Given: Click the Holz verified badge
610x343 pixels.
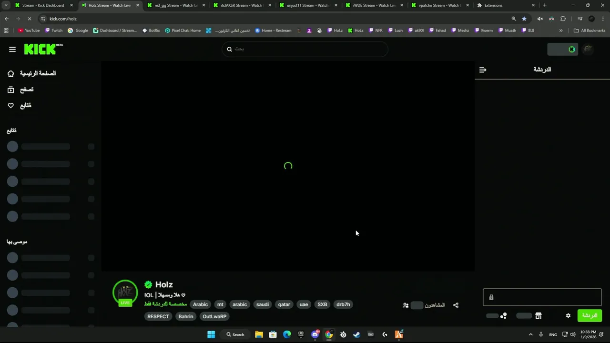Looking at the screenshot, I should [x=148, y=284].
